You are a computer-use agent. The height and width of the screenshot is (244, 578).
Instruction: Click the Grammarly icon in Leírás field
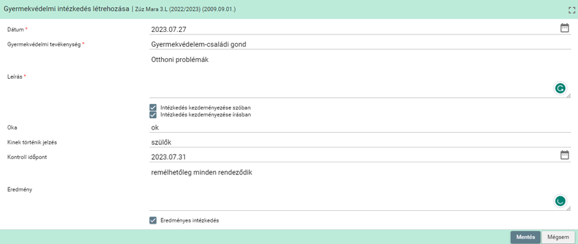(x=560, y=88)
